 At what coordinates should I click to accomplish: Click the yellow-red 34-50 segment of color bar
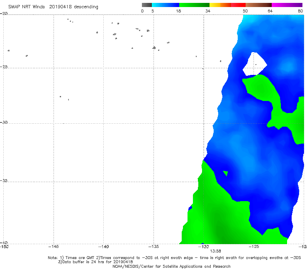click(x=227, y=5)
